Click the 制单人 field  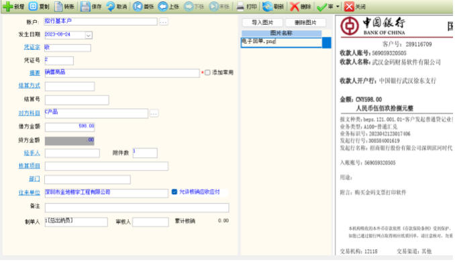(76, 222)
